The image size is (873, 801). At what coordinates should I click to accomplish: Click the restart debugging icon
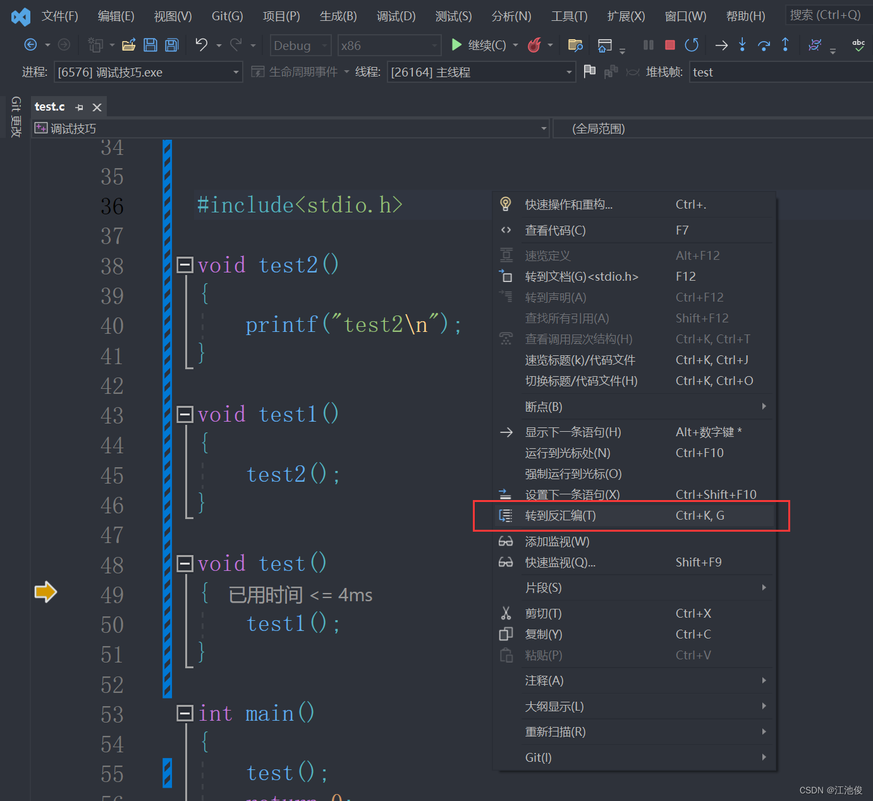tap(692, 45)
